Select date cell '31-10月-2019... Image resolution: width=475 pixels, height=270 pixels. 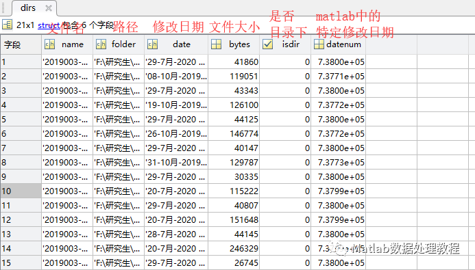coord(176,163)
